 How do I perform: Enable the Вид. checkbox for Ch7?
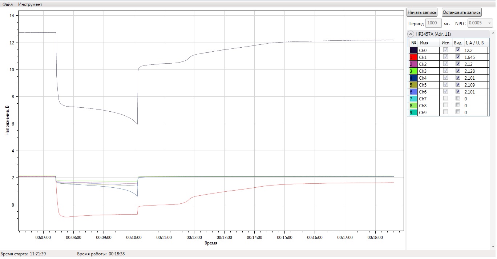point(458,99)
